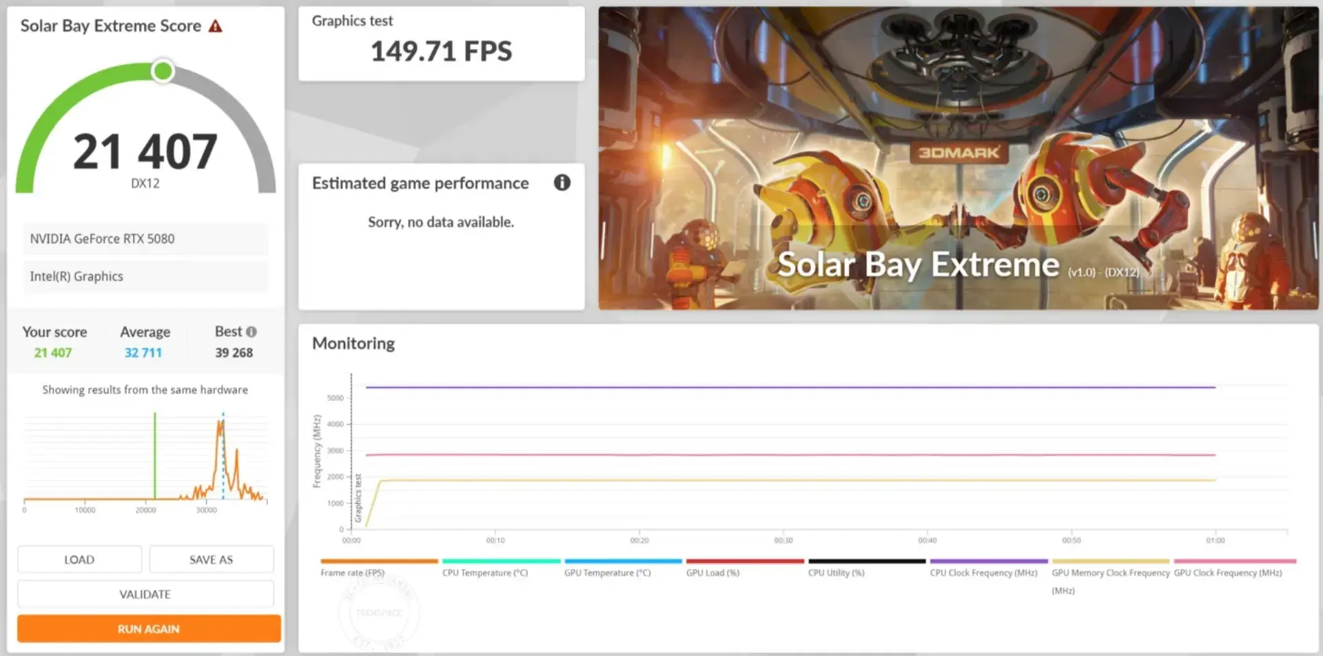Toggle GPU Load (%) legend series
1323x656 pixels.
coord(712,573)
